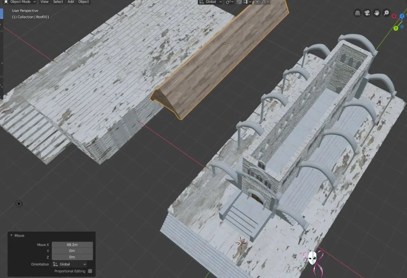Open Orientation dropdown in Move panel

tap(70, 264)
